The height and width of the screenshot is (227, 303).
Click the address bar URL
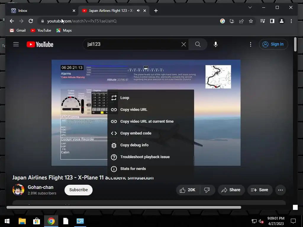pos(82,21)
